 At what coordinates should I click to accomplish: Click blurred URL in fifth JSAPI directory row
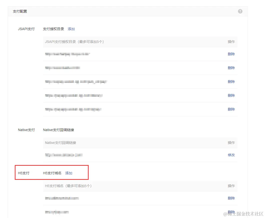tap(73, 109)
